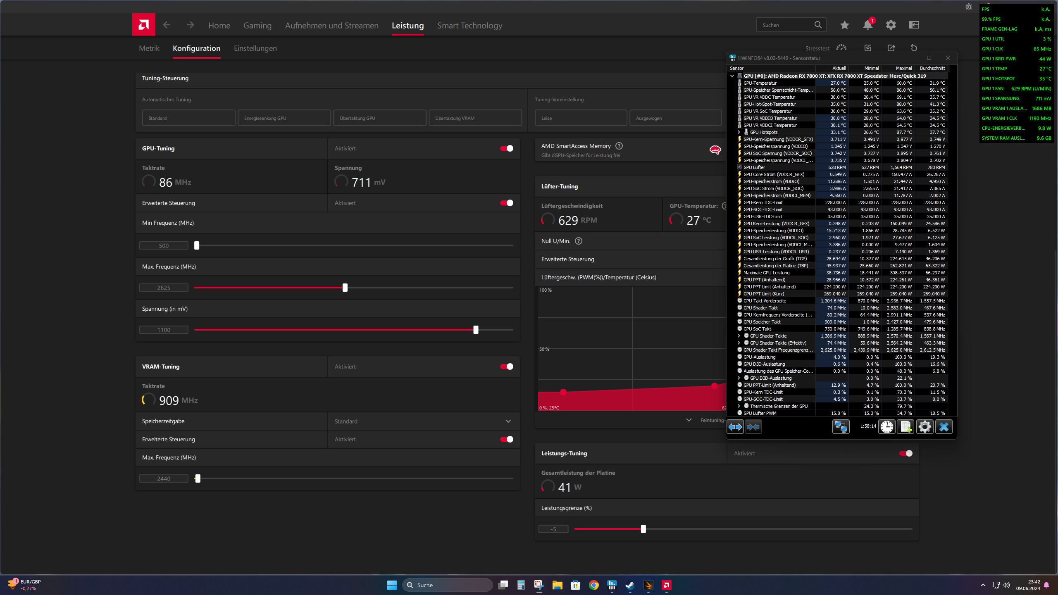This screenshot has width=1058, height=595.
Task: Click the AMD logo home icon
Action: tap(143, 25)
